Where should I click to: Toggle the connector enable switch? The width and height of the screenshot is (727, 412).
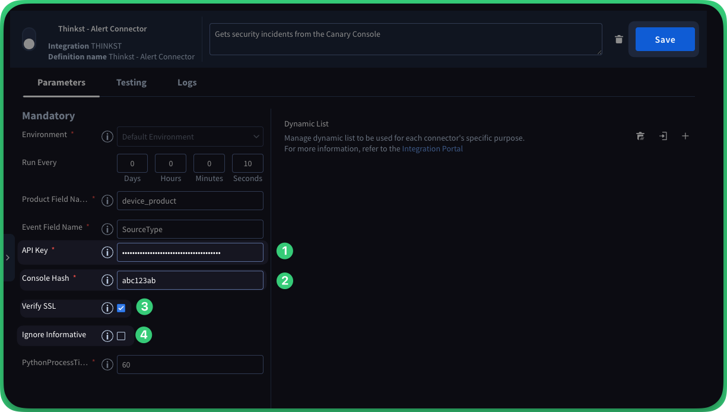[28, 39]
